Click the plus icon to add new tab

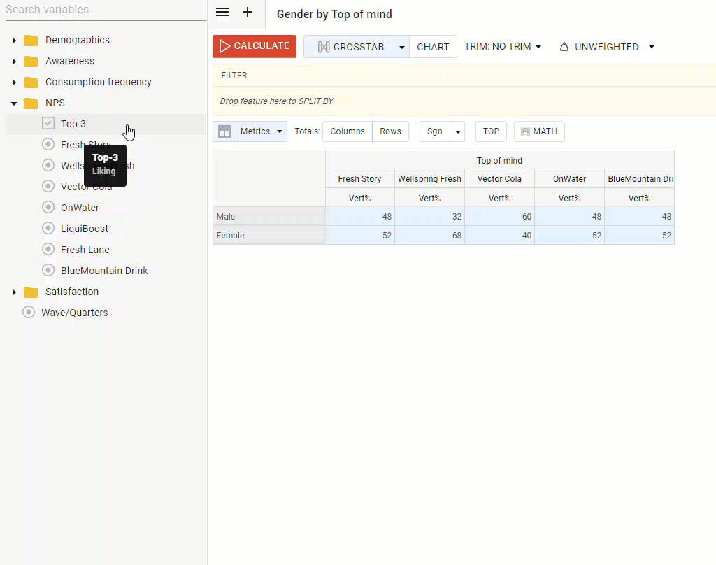(248, 12)
